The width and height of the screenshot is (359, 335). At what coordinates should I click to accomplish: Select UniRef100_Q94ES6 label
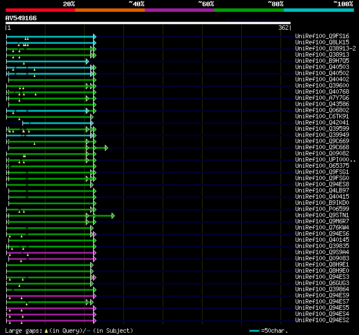coord(322,234)
